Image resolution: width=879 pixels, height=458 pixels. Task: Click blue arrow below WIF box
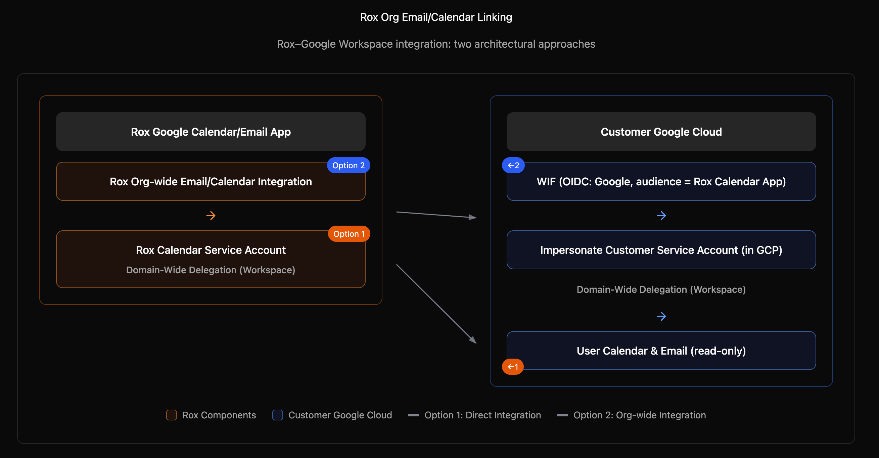[661, 215]
